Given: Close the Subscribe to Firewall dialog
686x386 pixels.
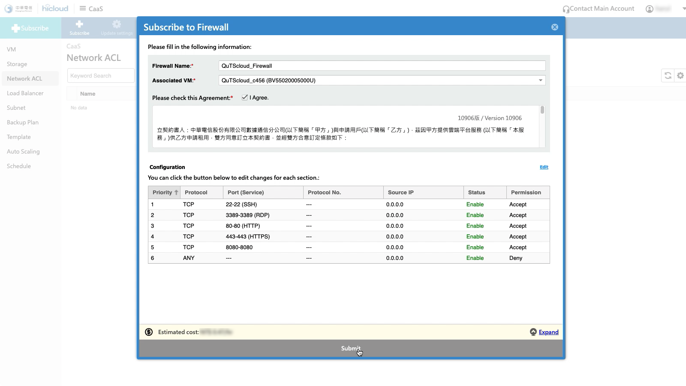Looking at the screenshot, I should [x=554, y=27].
